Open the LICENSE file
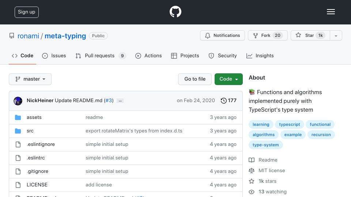The width and height of the screenshot is (351, 197). pyautogui.click(x=37, y=185)
